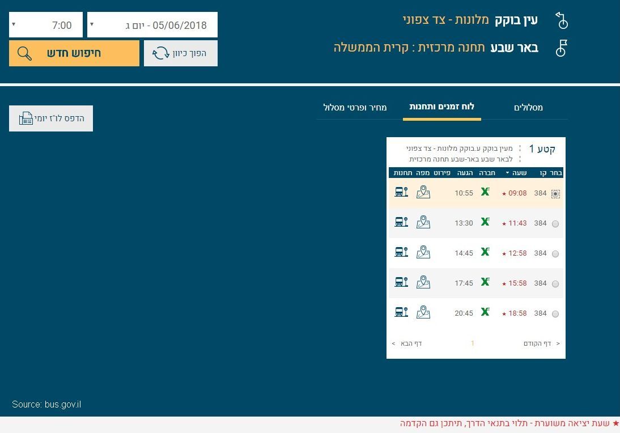Click the 11:43 departure time

pyautogui.click(x=517, y=223)
